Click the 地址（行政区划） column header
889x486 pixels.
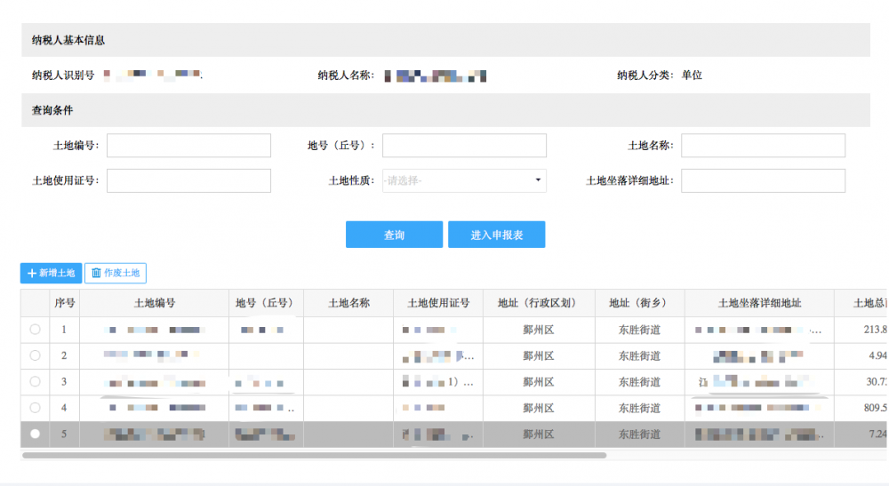coord(539,303)
